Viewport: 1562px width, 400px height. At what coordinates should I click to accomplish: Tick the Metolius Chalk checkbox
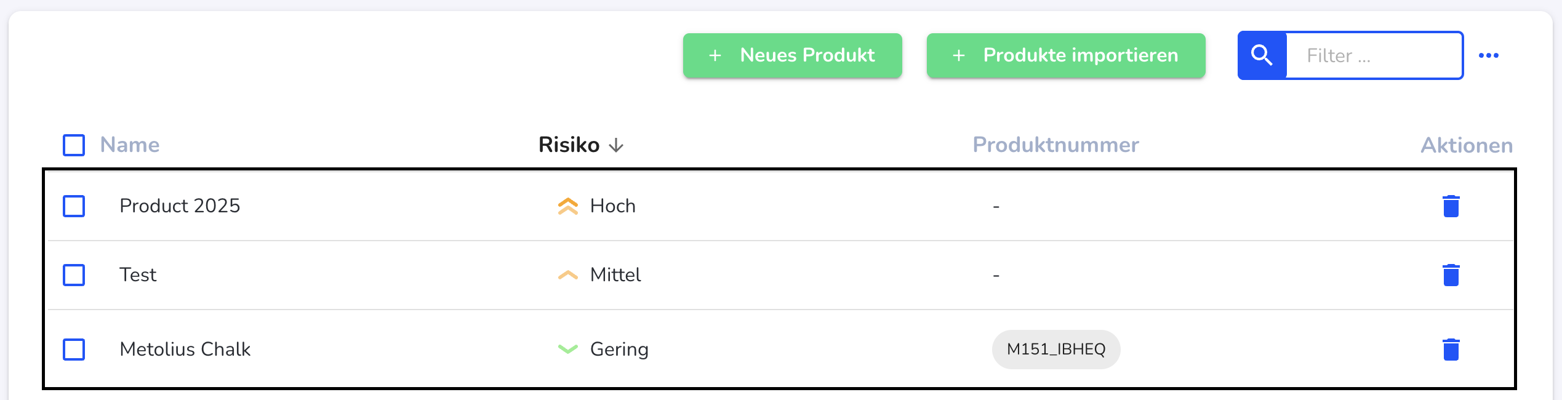pyautogui.click(x=74, y=350)
